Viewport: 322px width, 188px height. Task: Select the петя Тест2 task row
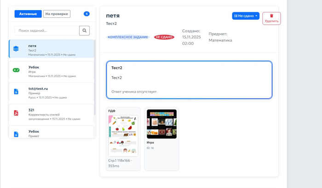coord(52,49)
